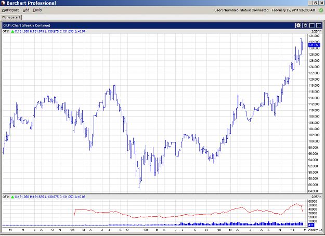This screenshot has height=236, width=325.
Task: Close the Barchart Professional window
Action: pyautogui.click(x=321, y=3)
